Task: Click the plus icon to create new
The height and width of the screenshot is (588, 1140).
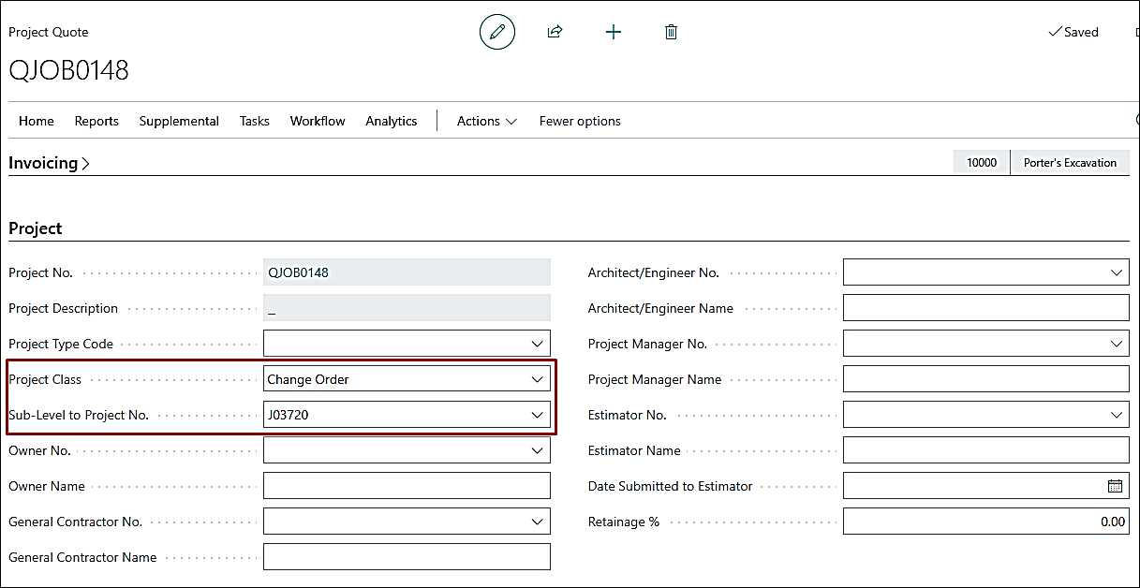Action: pos(613,32)
